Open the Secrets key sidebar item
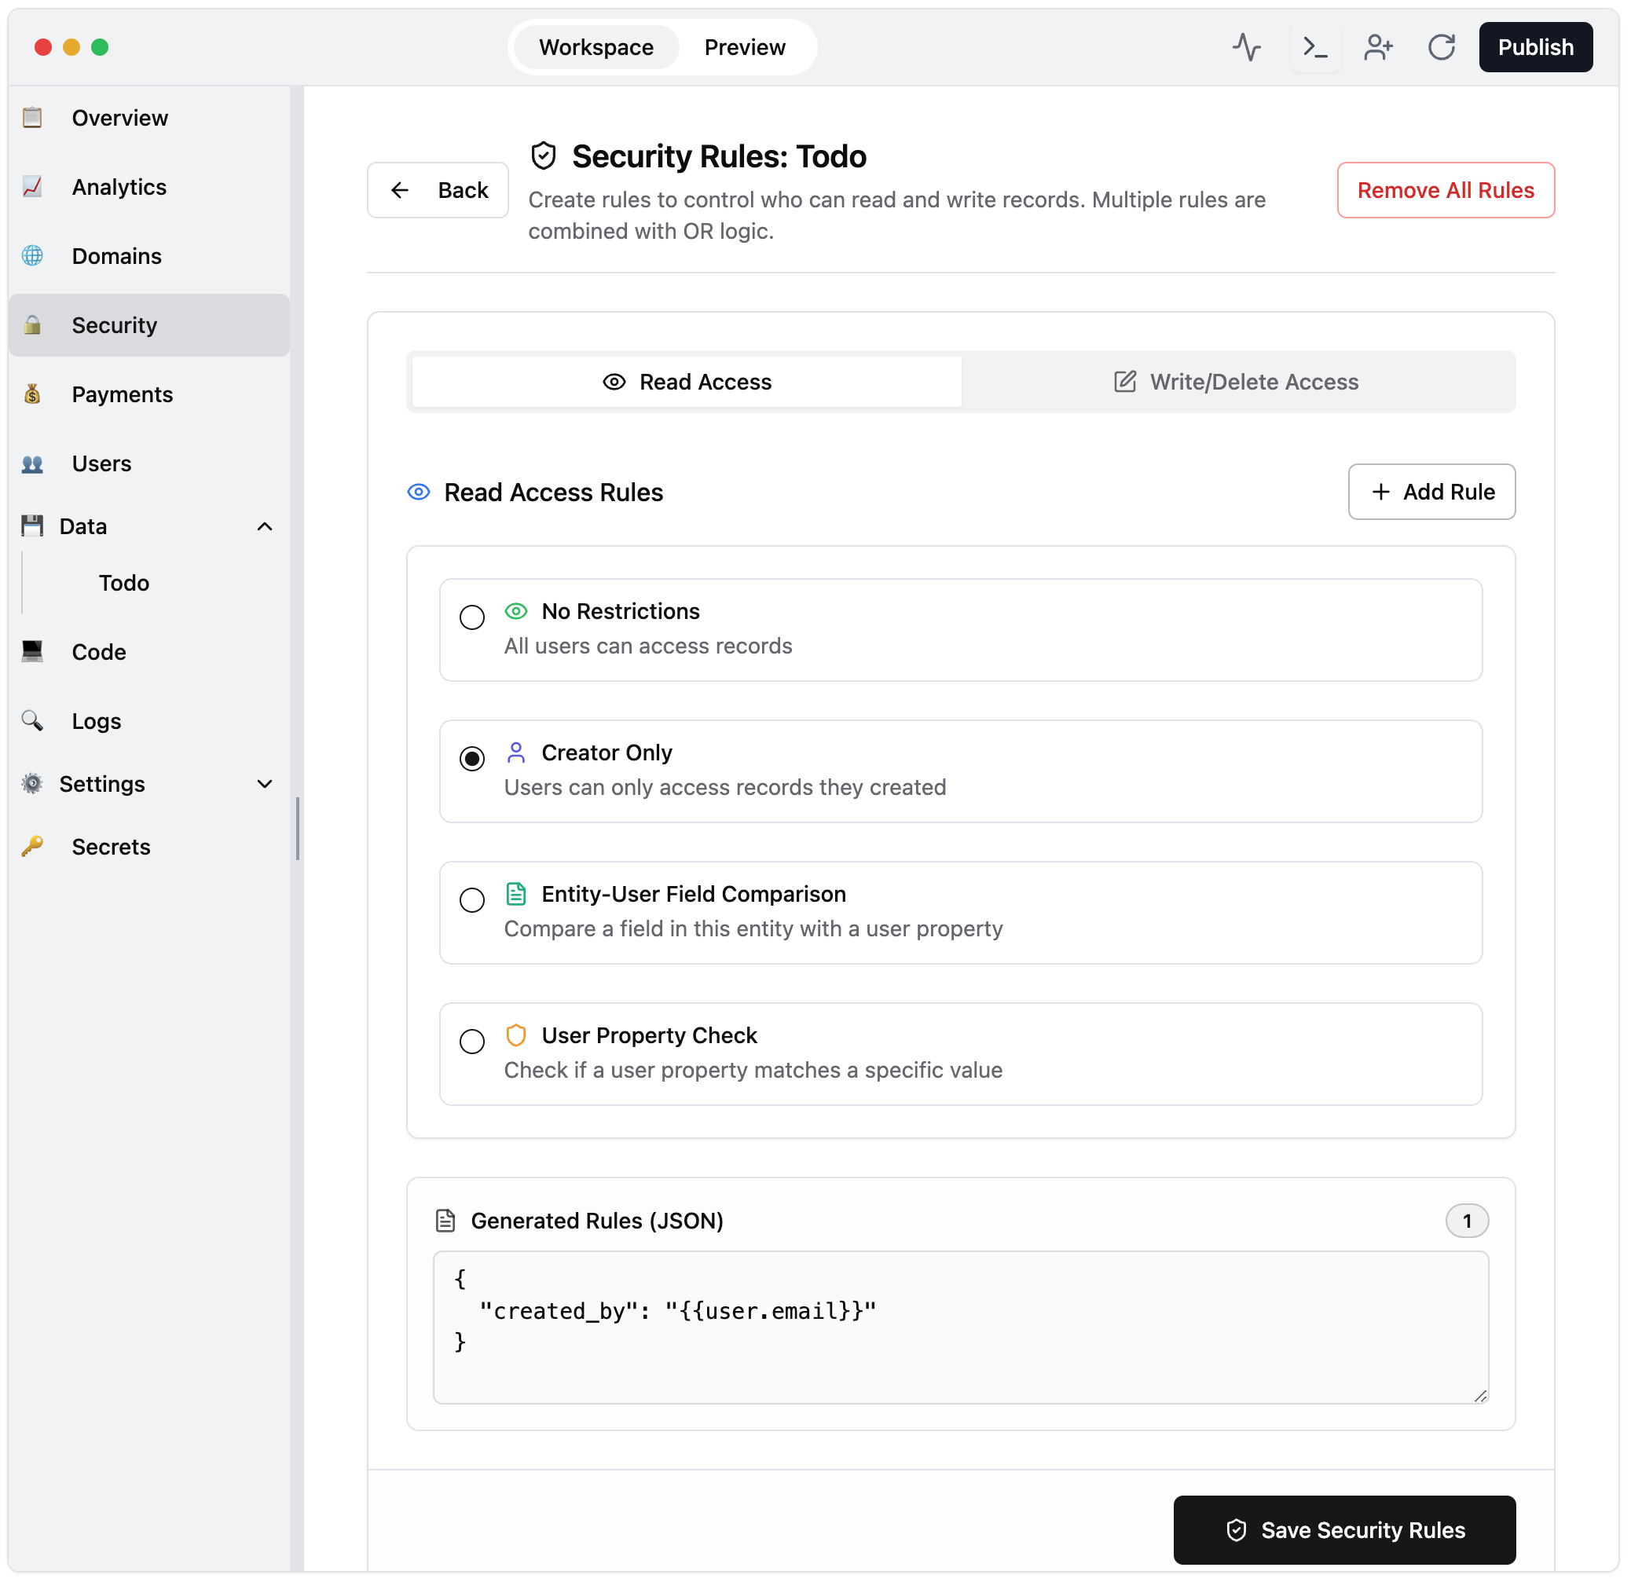The width and height of the screenshot is (1631, 1582). (x=111, y=848)
